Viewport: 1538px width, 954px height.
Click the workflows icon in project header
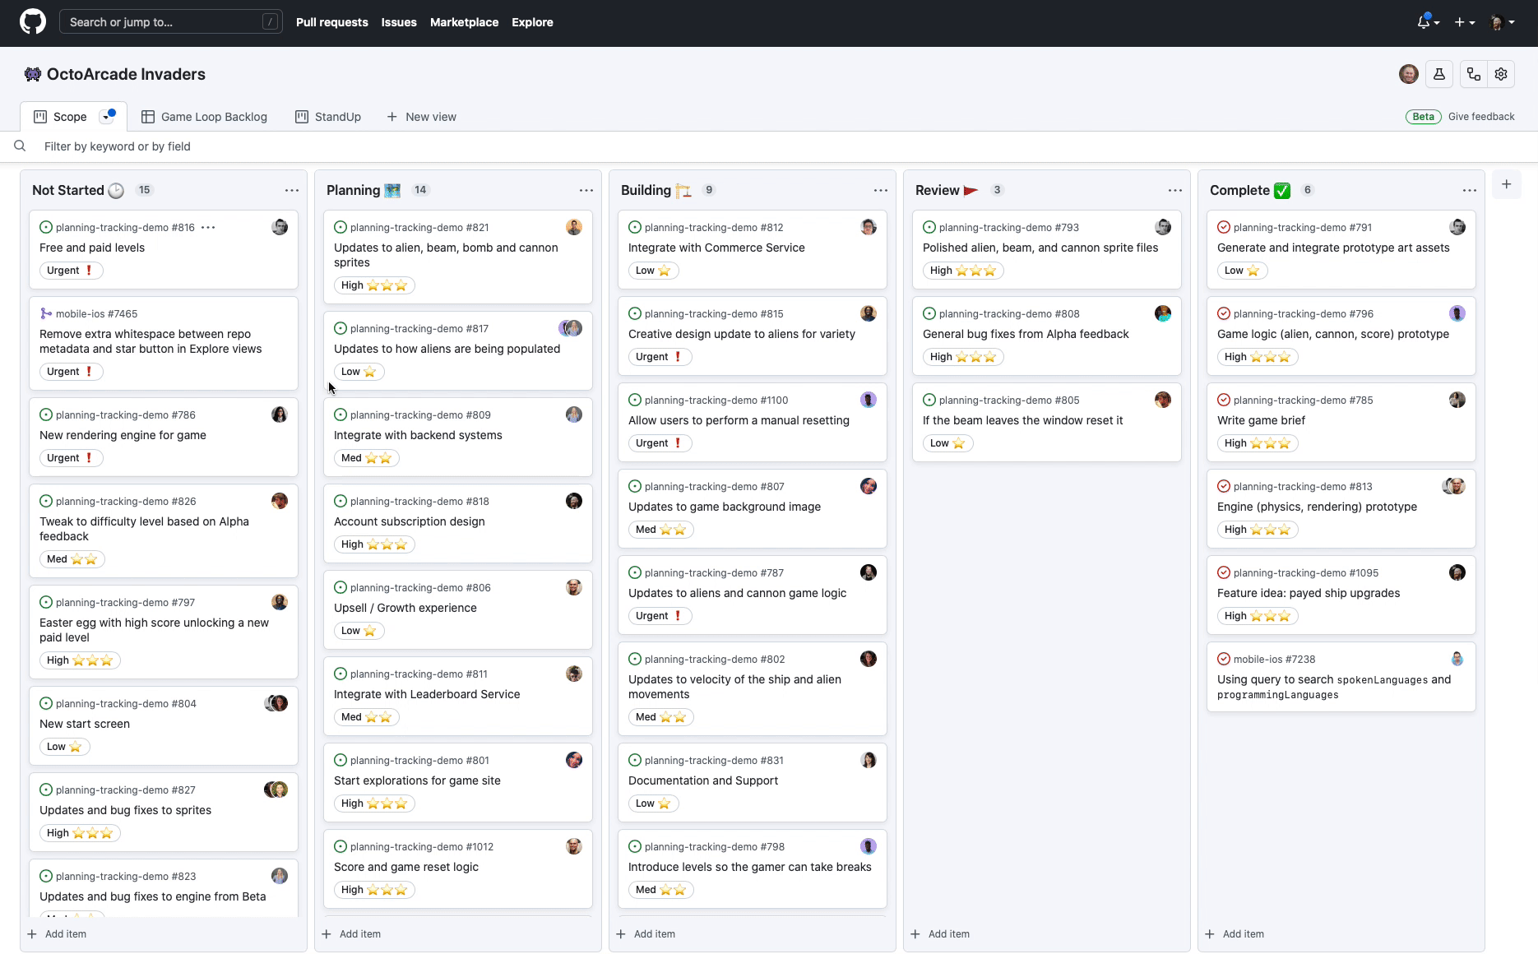click(x=1473, y=74)
